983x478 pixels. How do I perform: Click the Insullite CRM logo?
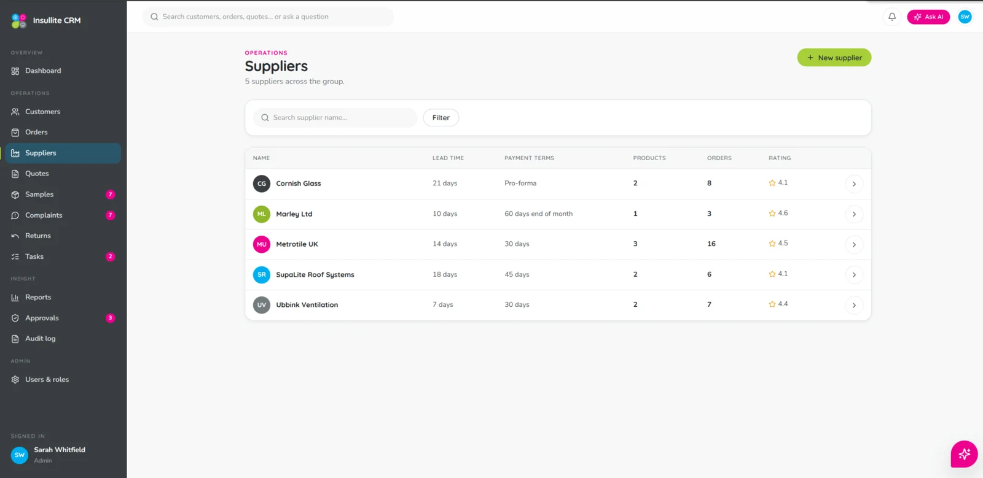[19, 21]
